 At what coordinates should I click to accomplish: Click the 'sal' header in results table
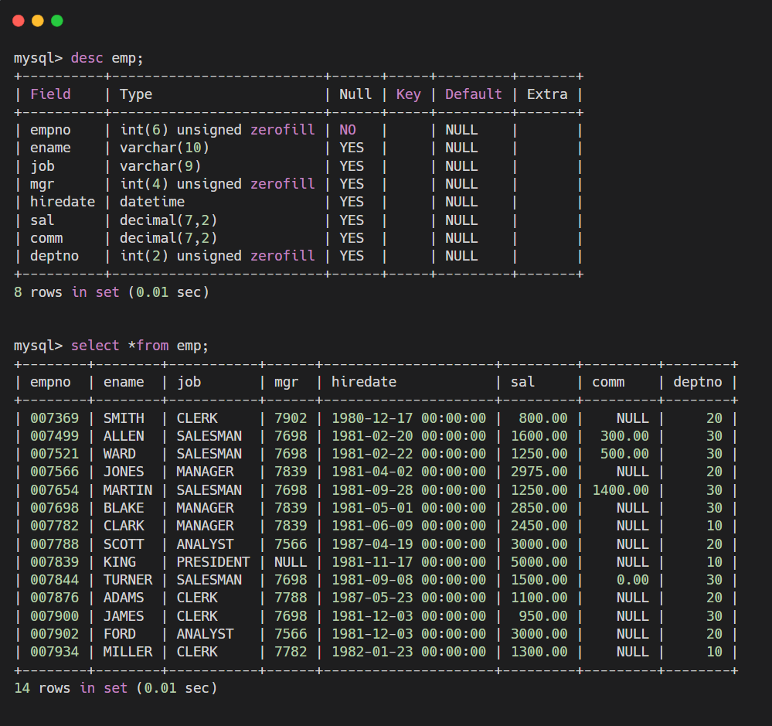[x=522, y=382]
